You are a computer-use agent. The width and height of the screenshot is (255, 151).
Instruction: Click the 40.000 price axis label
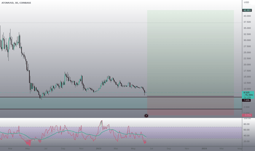pyautogui.click(x=247, y=16)
